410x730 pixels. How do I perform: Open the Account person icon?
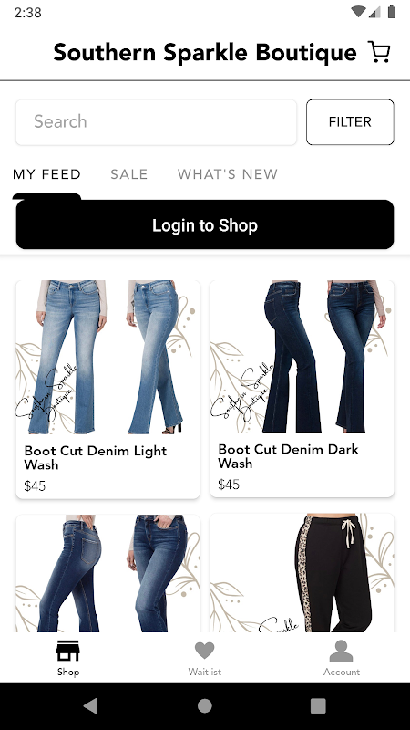[x=341, y=651]
